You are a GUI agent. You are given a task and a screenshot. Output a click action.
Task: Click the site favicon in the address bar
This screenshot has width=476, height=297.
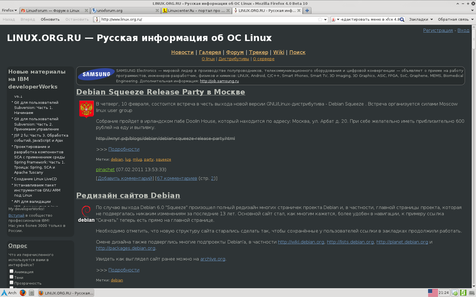click(x=97, y=20)
